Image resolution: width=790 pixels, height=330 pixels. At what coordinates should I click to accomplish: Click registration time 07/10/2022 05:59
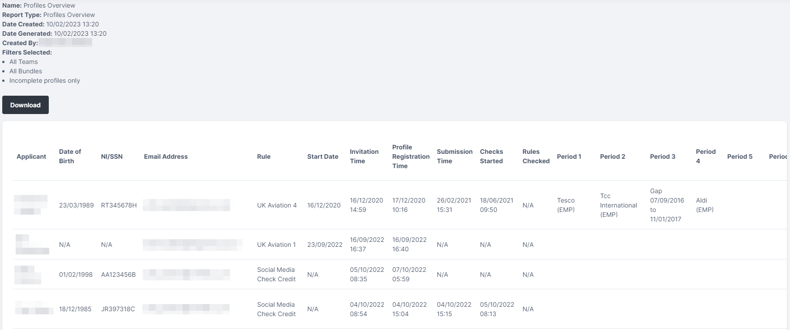click(409, 275)
